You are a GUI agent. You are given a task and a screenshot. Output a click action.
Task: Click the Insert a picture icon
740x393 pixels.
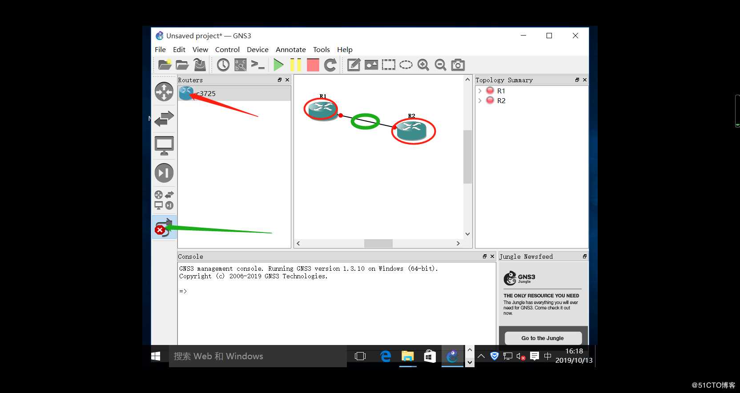(371, 65)
